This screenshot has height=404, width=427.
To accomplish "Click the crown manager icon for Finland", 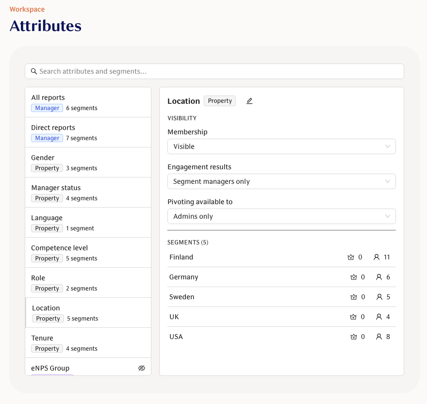I will tap(351, 258).
